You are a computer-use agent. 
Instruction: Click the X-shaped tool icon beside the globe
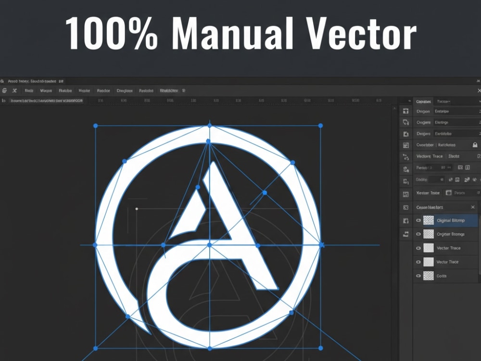click(x=14, y=90)
